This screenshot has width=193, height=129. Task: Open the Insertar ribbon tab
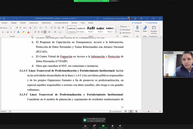pos(4,23)
